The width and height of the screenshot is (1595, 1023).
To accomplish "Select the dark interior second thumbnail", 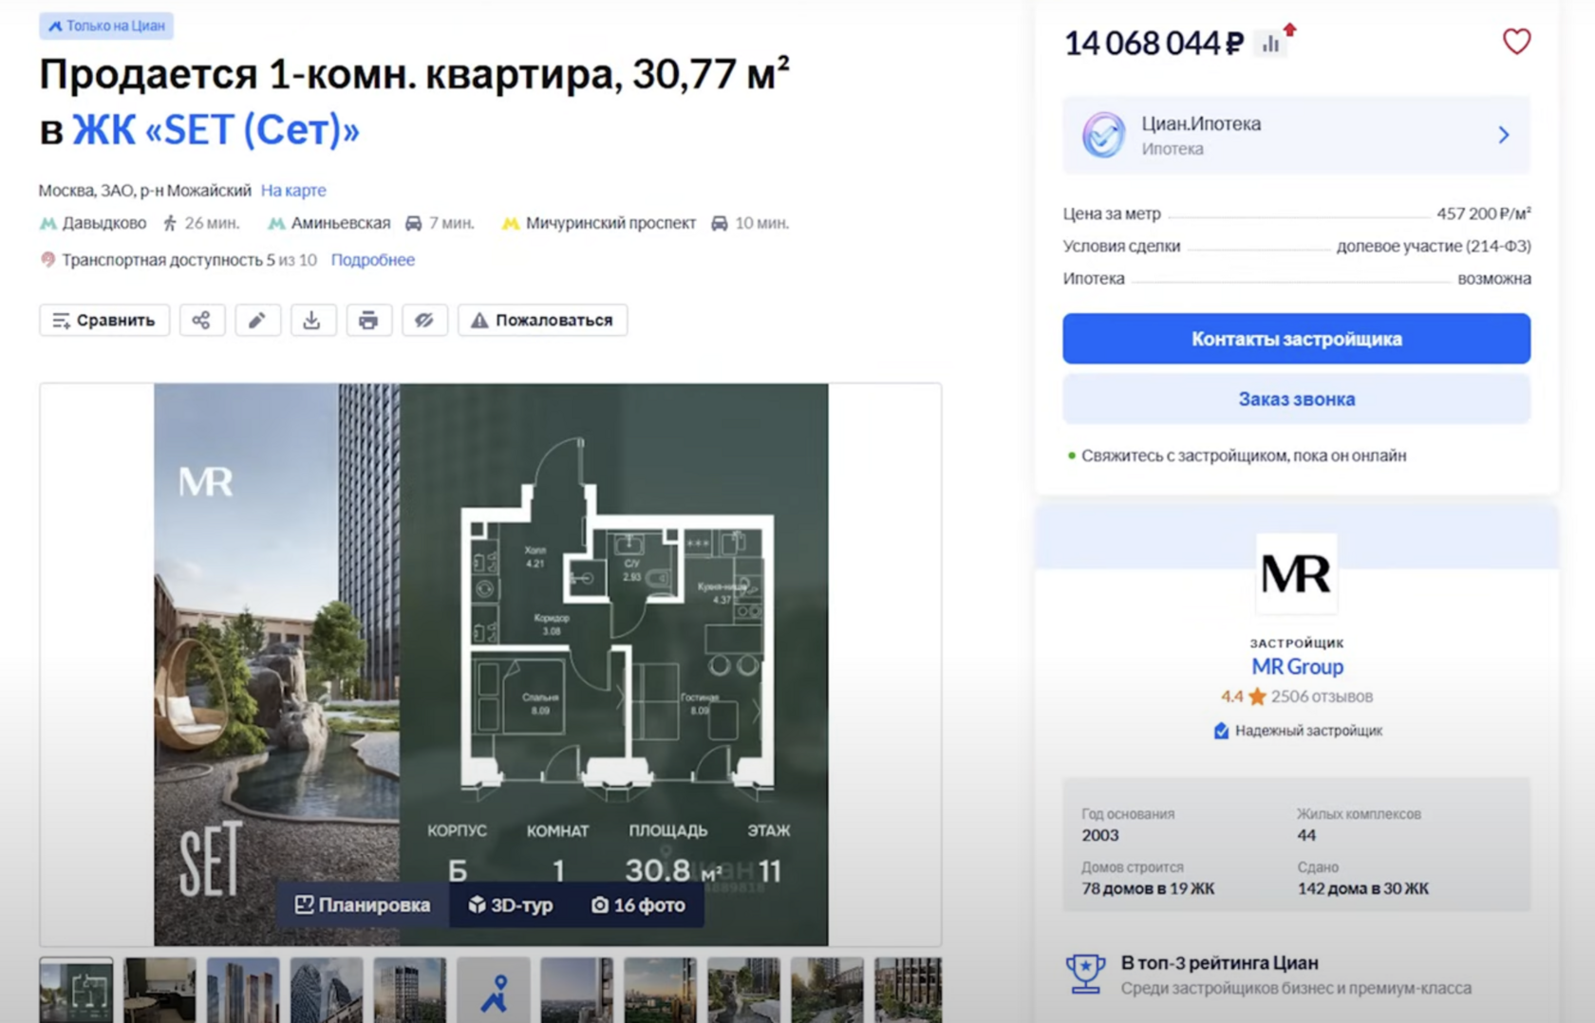I will pyautogui.click(x=159, y=990).
